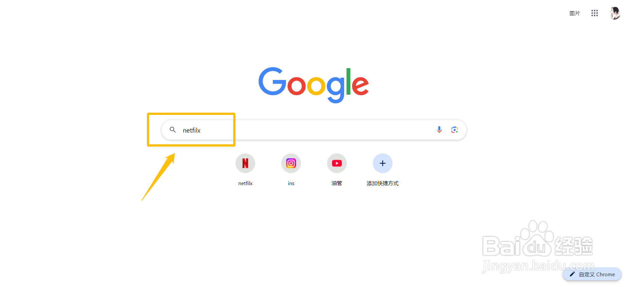Viewport: 628px width, 287px height.
Task: Search by image with Google Lens
Action: (x=455, y=130)
